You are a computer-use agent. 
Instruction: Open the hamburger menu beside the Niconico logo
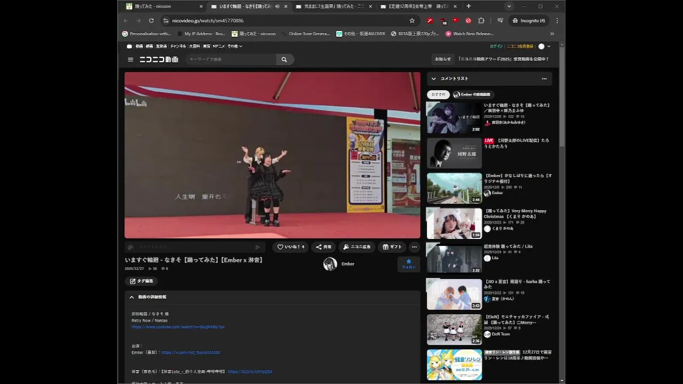click(130, 60)
